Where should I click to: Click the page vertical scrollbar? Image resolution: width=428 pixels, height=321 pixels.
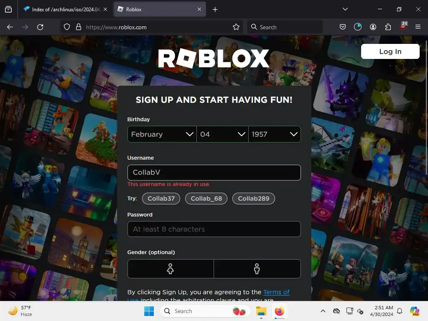click(x=426, y=107)
